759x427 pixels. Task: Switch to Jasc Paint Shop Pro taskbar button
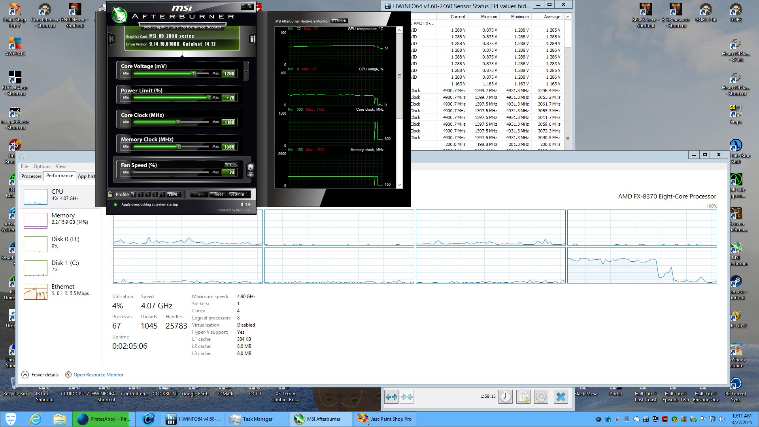tap(385, 419)
